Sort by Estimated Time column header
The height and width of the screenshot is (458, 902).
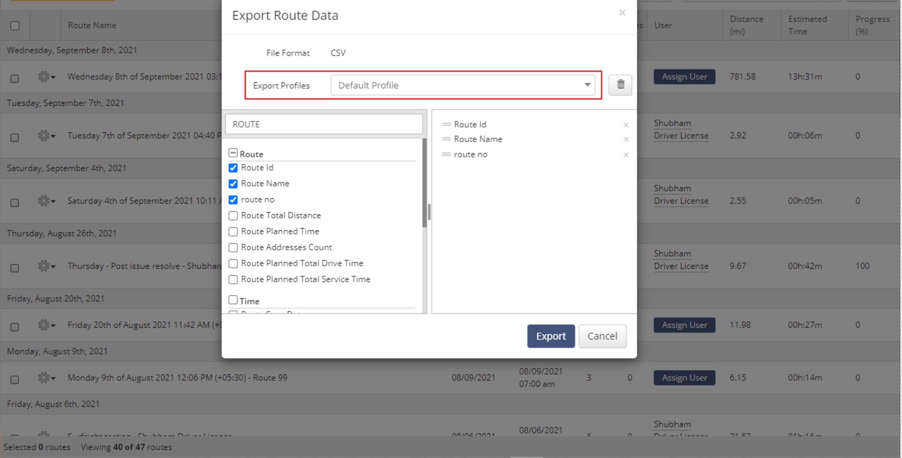coord(807,25)
